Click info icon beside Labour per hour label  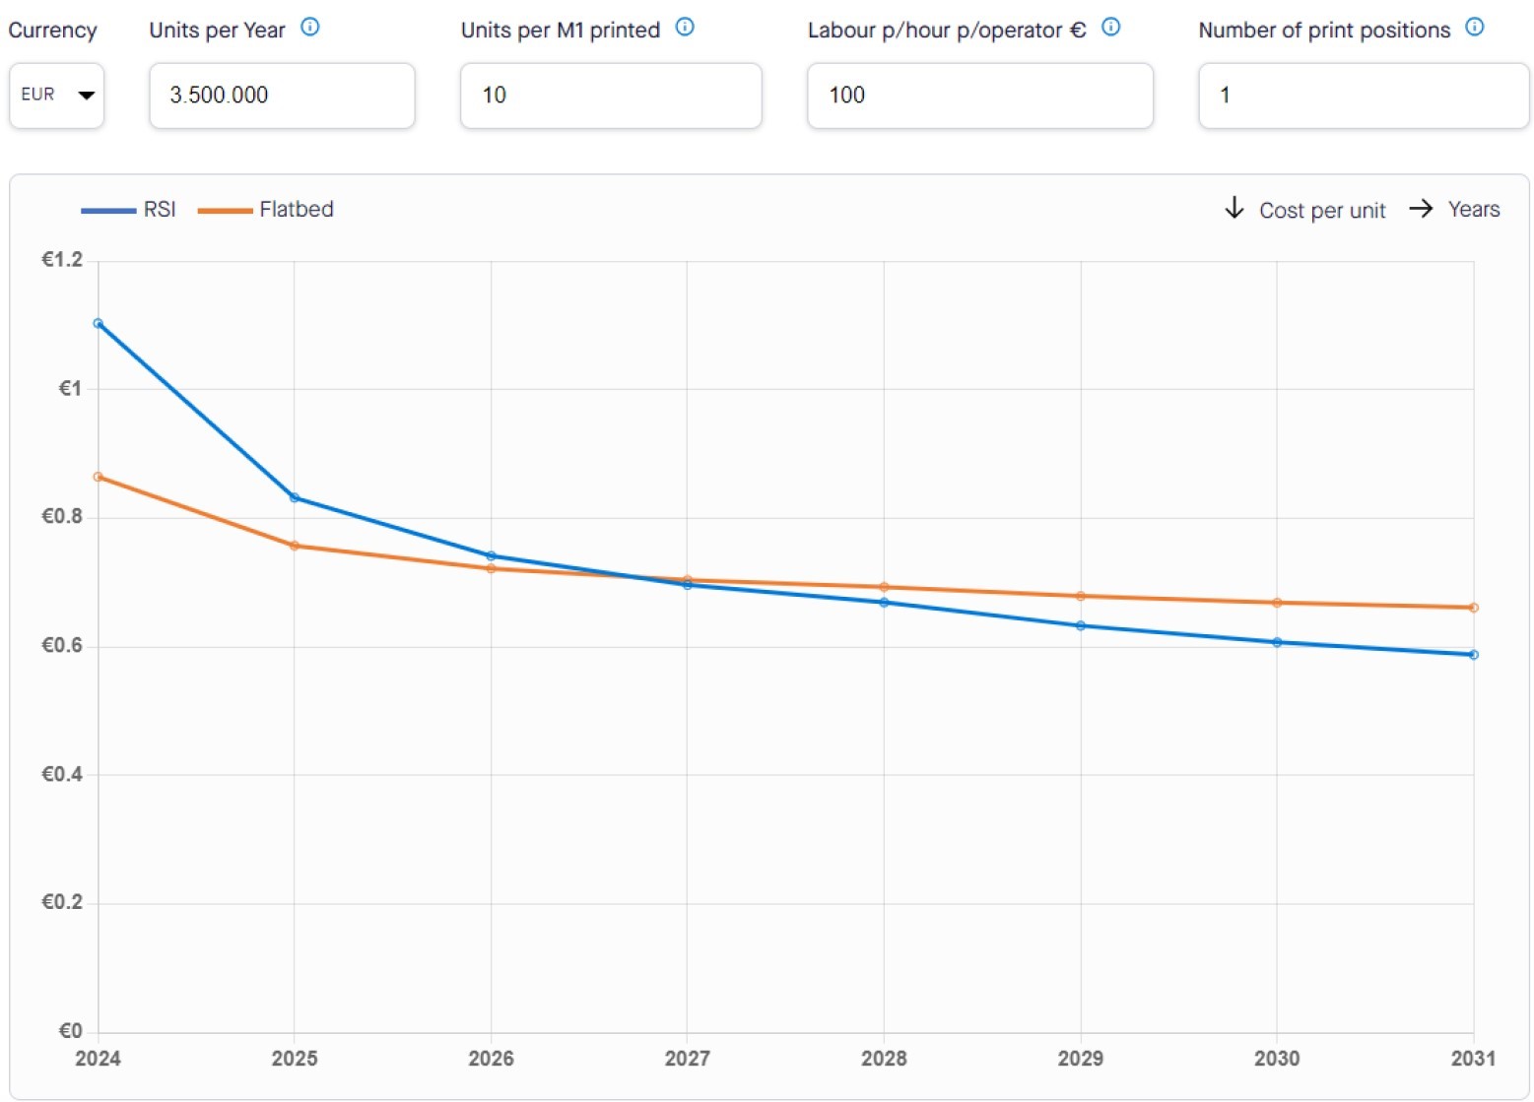tap(1110, 28)
